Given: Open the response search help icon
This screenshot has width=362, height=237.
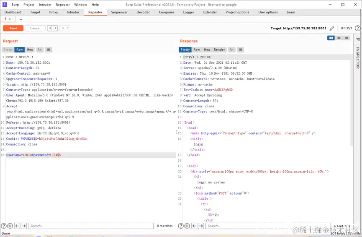Looking at the screenshot, I should 181,226.
